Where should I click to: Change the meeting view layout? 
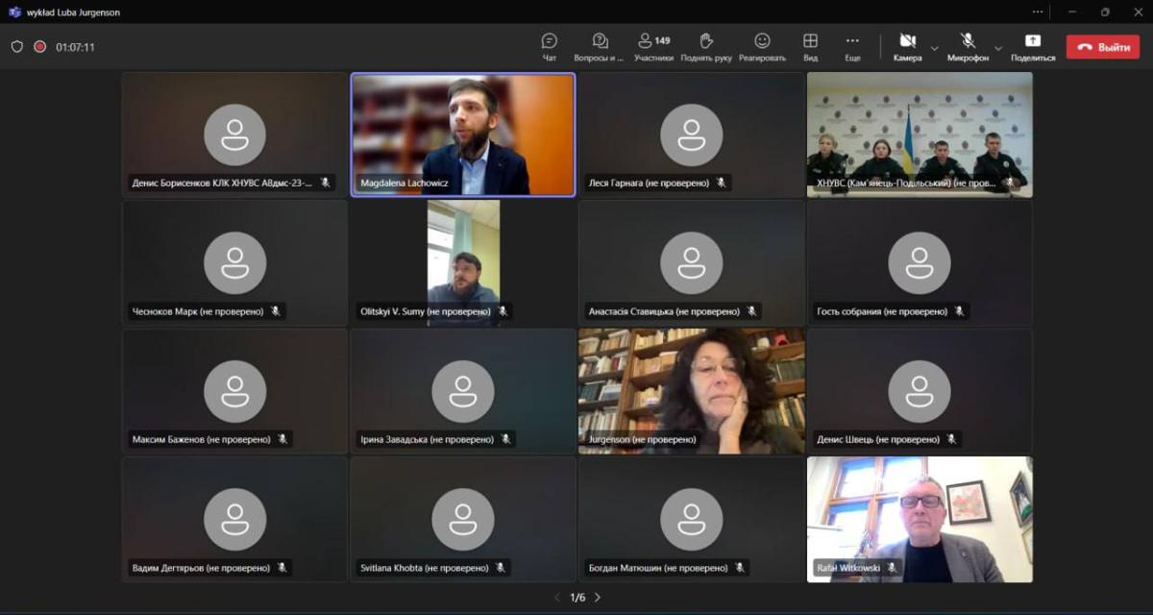pos(811,46)
